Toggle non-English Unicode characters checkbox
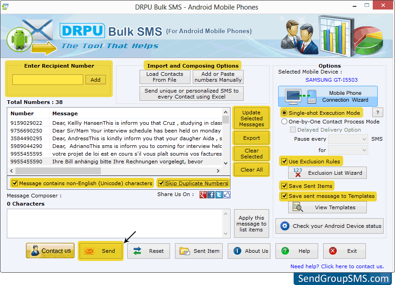 click(x=15, y=183)
